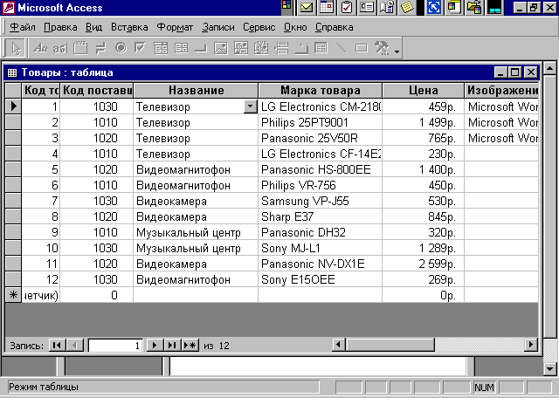
Task: Jump to last record navigation button
Action: pyautogui.click(x=172, y=346)
